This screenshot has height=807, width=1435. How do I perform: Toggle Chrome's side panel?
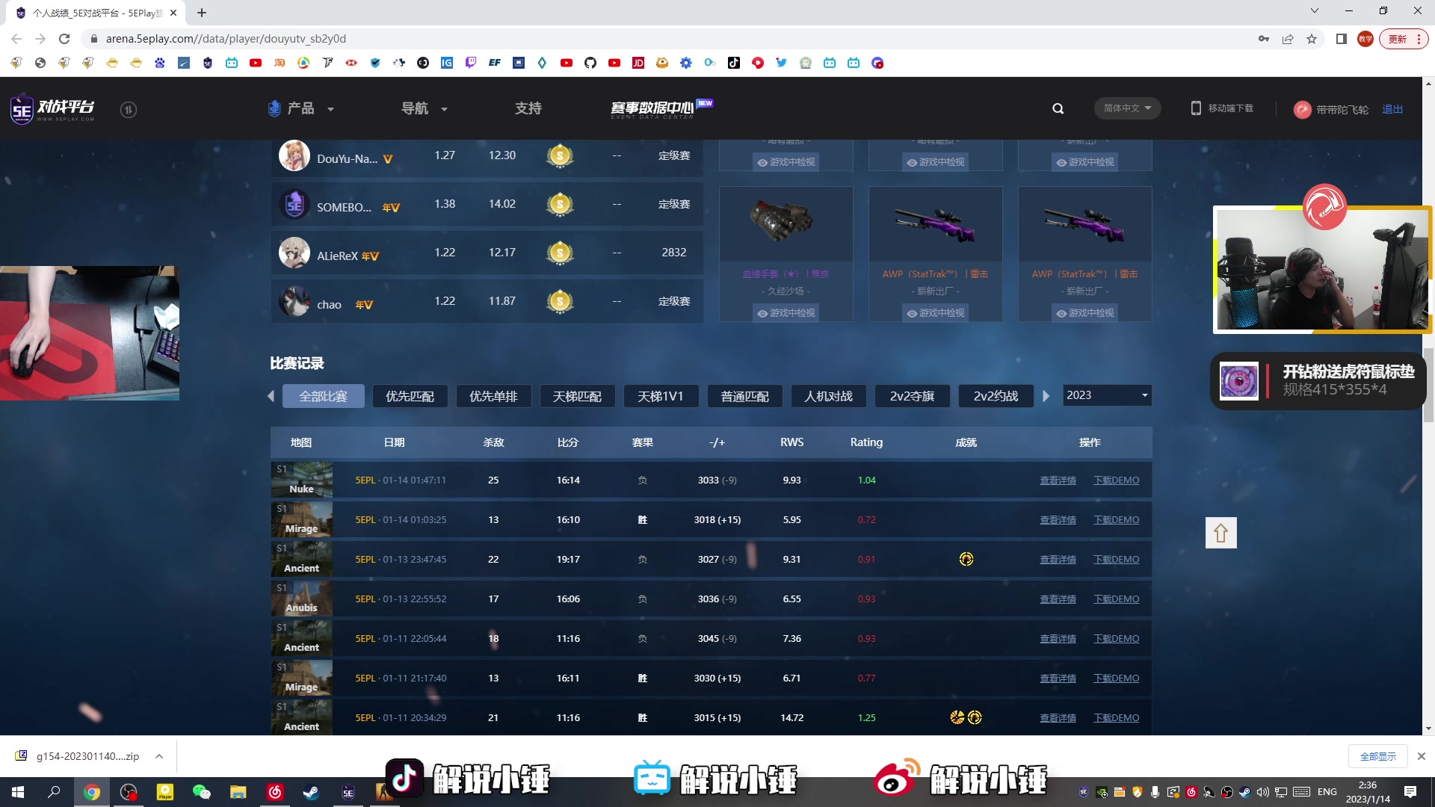coord(1340,39)
